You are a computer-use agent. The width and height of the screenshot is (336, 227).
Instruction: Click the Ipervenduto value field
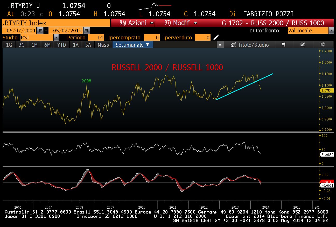point(202,38)
